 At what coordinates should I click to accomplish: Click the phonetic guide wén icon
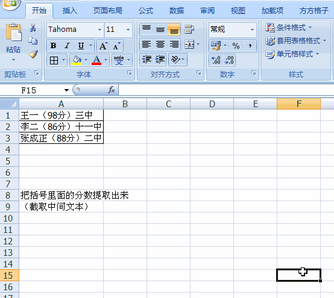[x=119, y=60]
